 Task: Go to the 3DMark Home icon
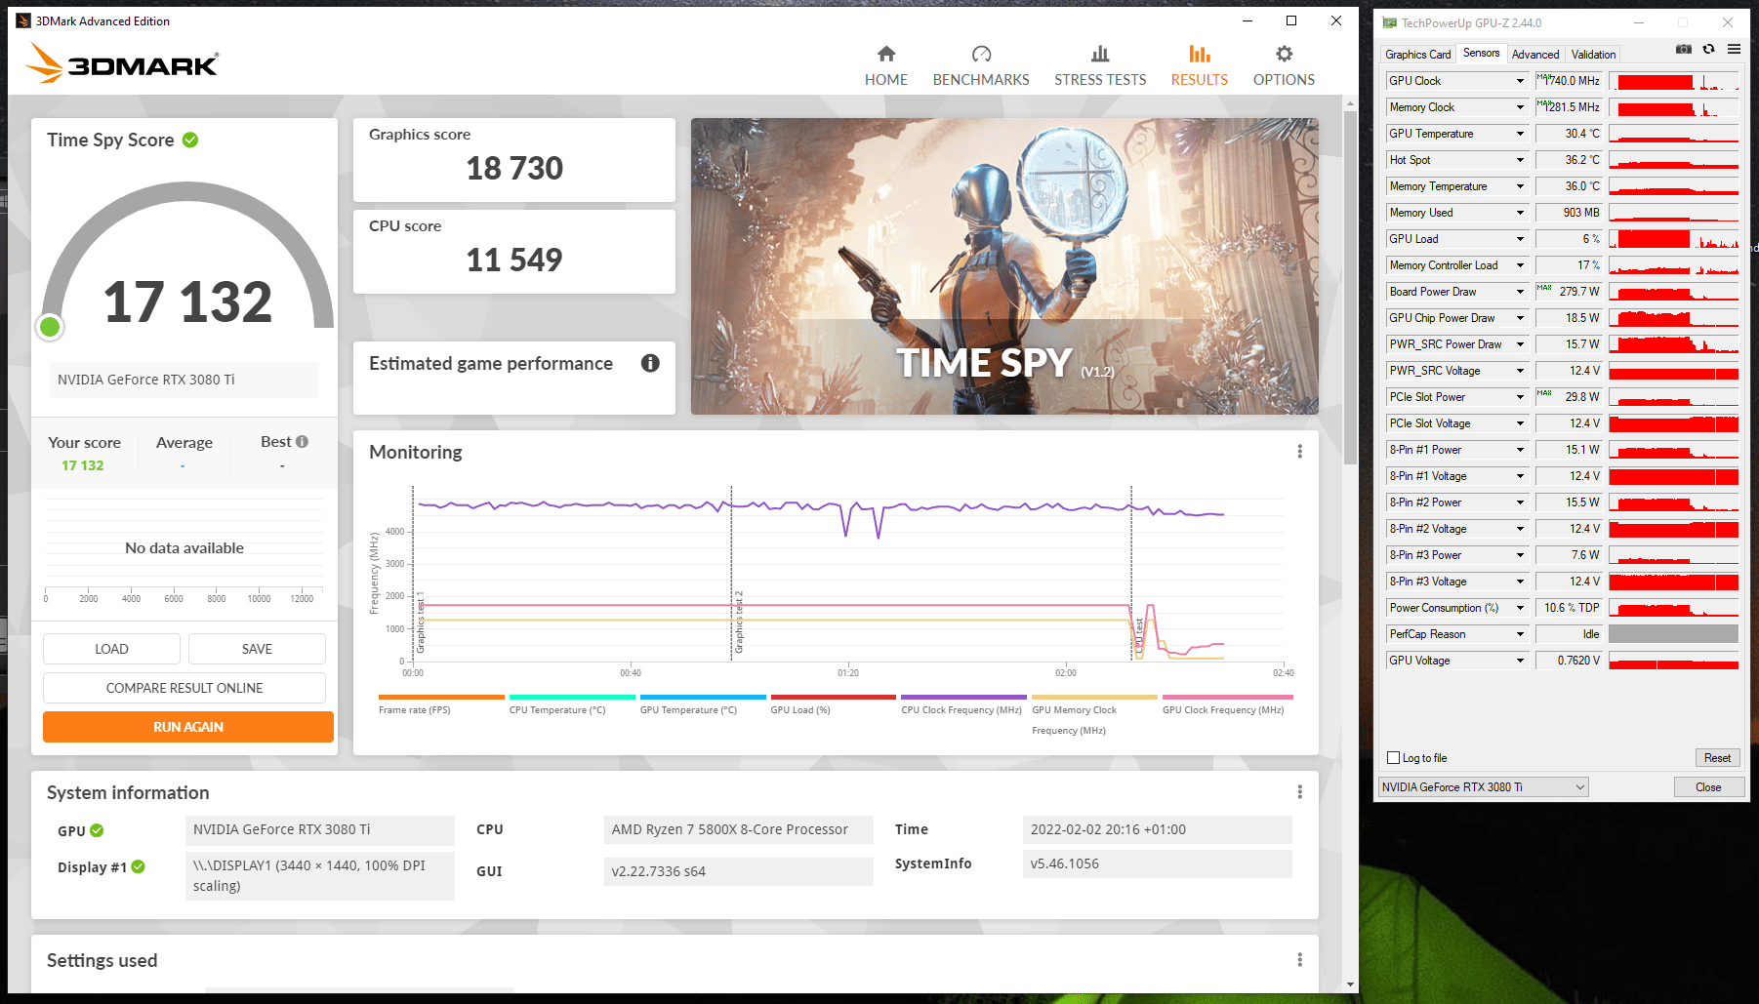point(885,54)
